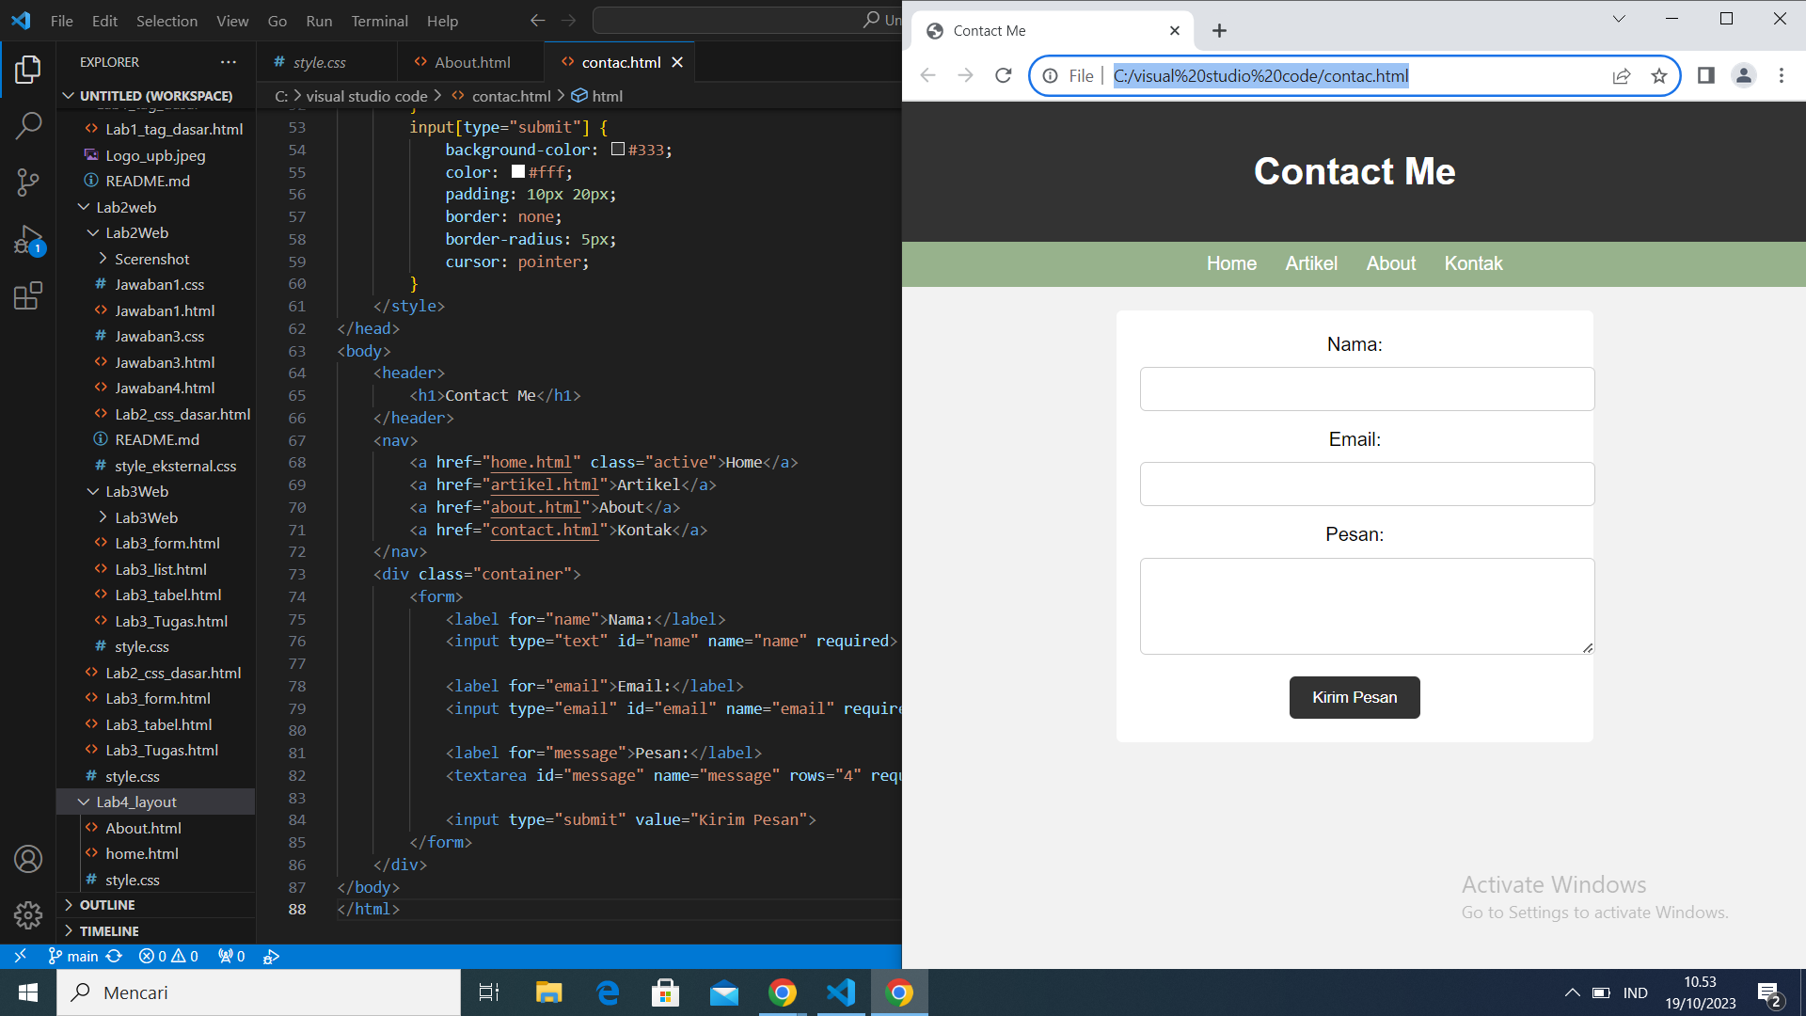Screen dimensions: 1806x1016
Task: Click the share icon in Chrome's address bar
Action: point(1622,75)
